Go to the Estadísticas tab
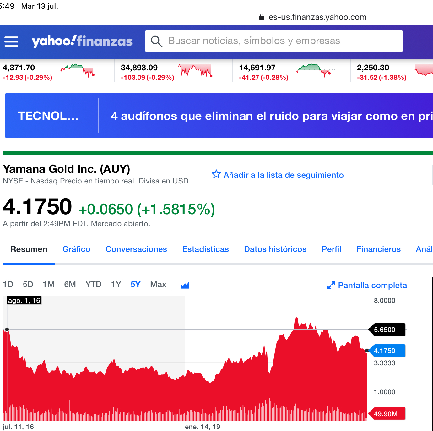The image size is (433, 431). point(205,249)
